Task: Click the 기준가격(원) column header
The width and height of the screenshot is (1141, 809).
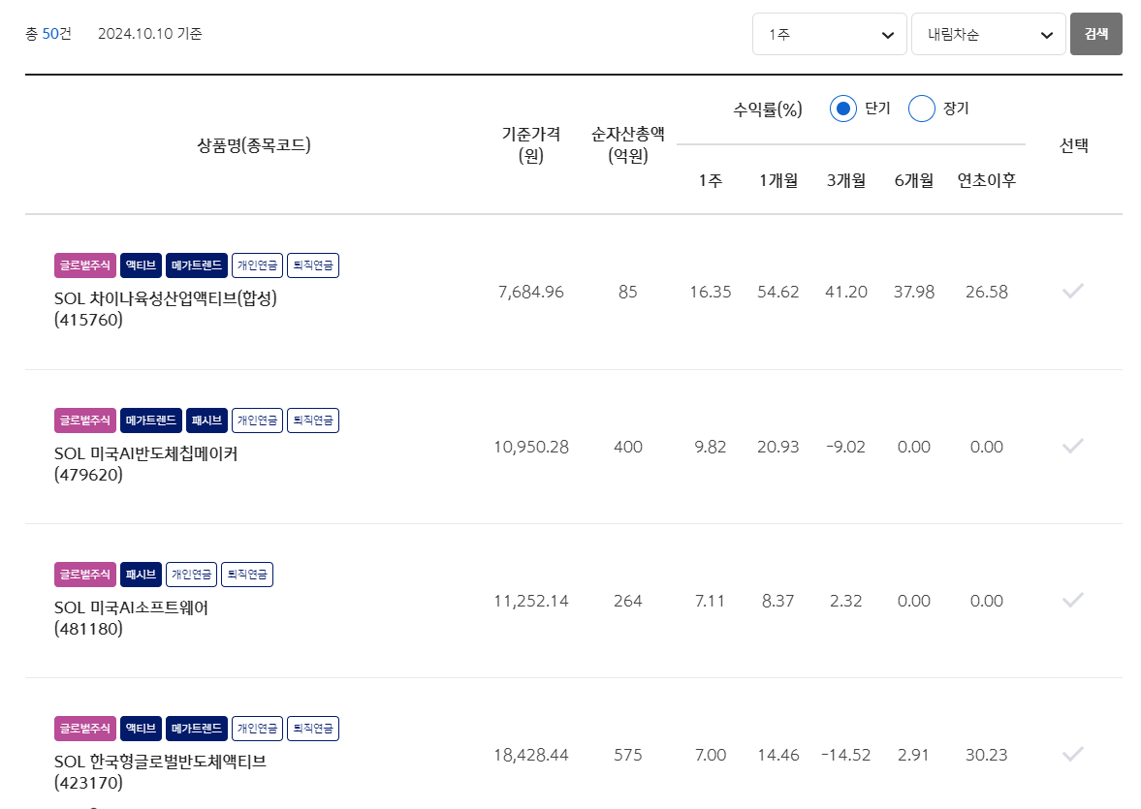Action: click(x=530, y=144)
